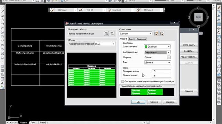Open the multileader style Standard dropdown
Viewport: 222px width, 124px height.
152,10
